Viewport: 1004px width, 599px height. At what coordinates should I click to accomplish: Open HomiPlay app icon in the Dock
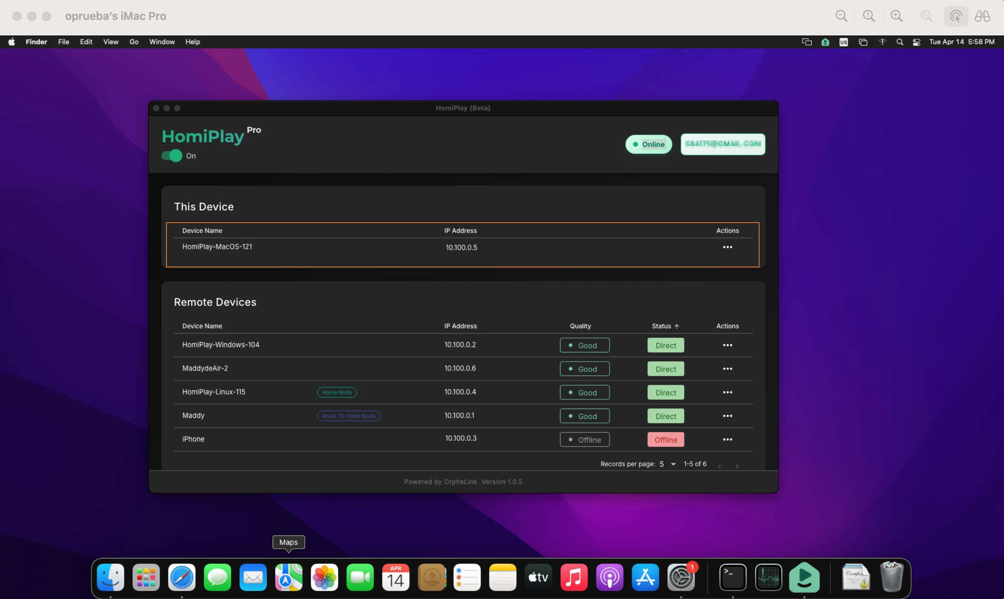804,577
